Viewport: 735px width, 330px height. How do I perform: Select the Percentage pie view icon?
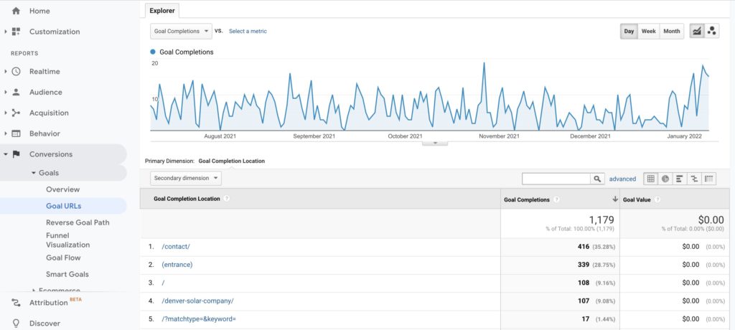point(665,179)
